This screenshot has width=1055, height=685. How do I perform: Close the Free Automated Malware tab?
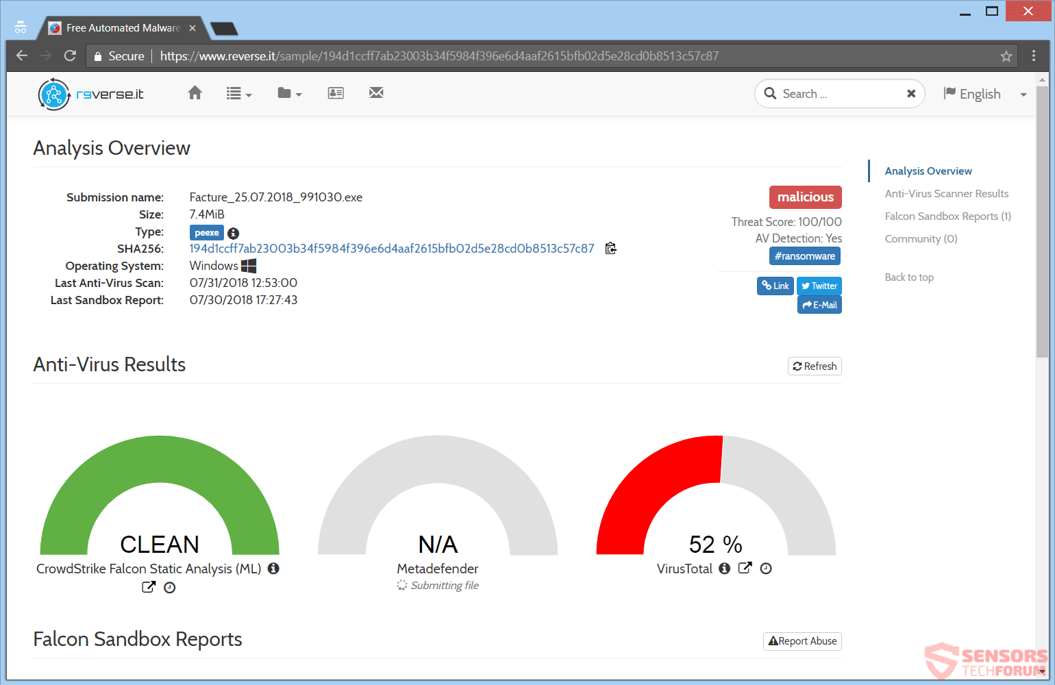[x=193, y=28]
